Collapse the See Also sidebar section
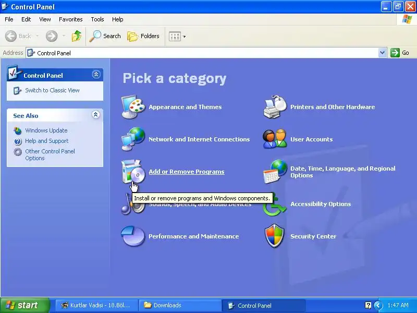Viewport: 417px width, 313px height. [96, 114]
